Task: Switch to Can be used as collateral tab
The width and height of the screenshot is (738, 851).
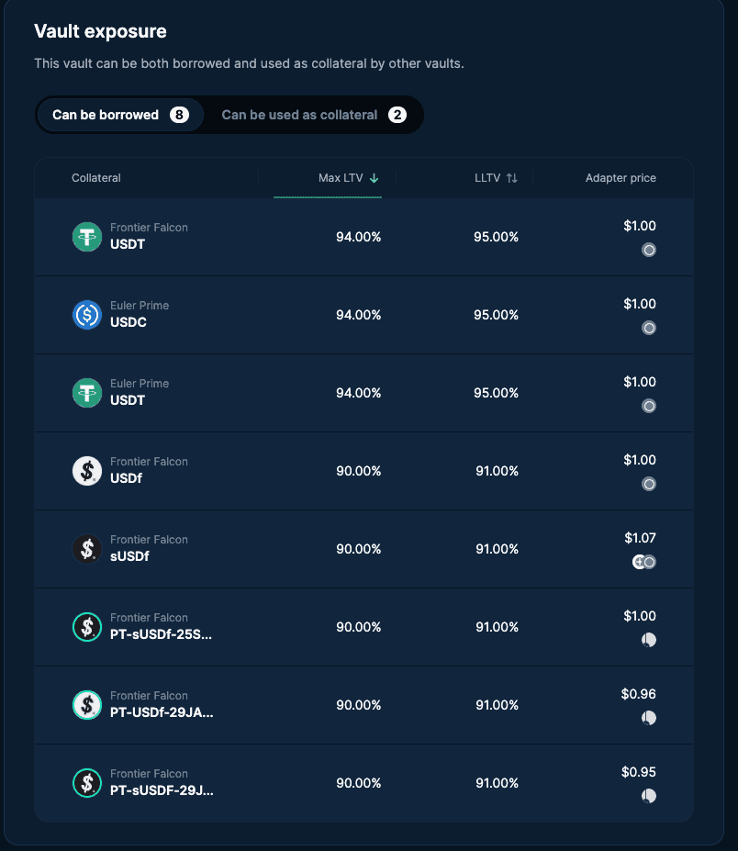Action: tap(313, 115)
